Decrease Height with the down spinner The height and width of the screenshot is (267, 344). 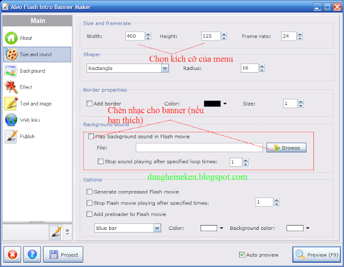click(224, 38)
